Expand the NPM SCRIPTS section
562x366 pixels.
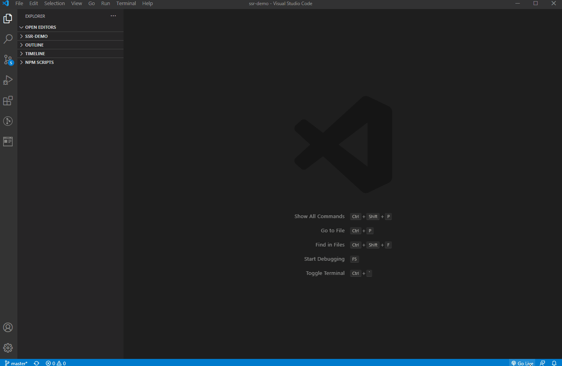click(70, 62)
